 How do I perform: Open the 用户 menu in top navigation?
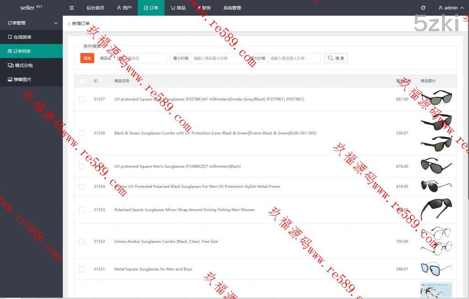(124, 8)
